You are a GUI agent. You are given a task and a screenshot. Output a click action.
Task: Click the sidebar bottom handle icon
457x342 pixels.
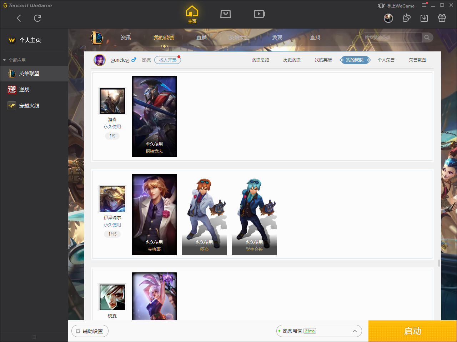tap(34, 337)
